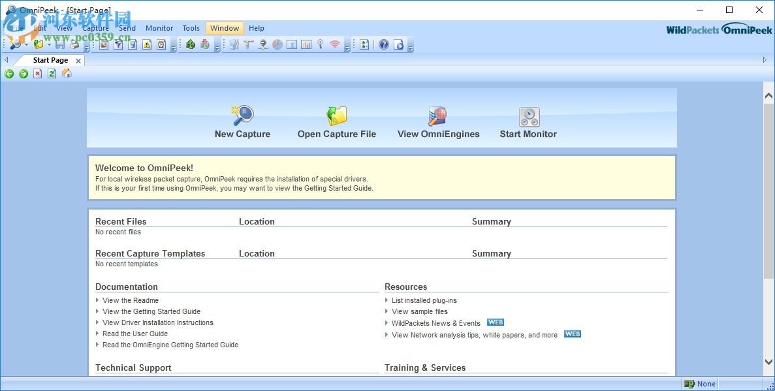Click the green Forward navigation arrow
The width and height of the screenshot is (775, 391).
(24, 74)
